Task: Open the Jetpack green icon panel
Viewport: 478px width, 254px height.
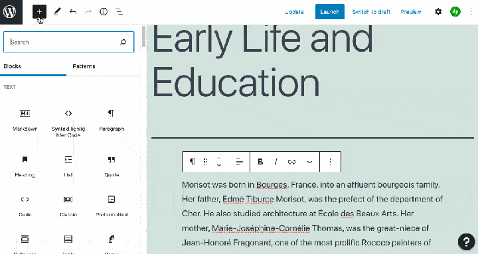Action: point(455,12)
